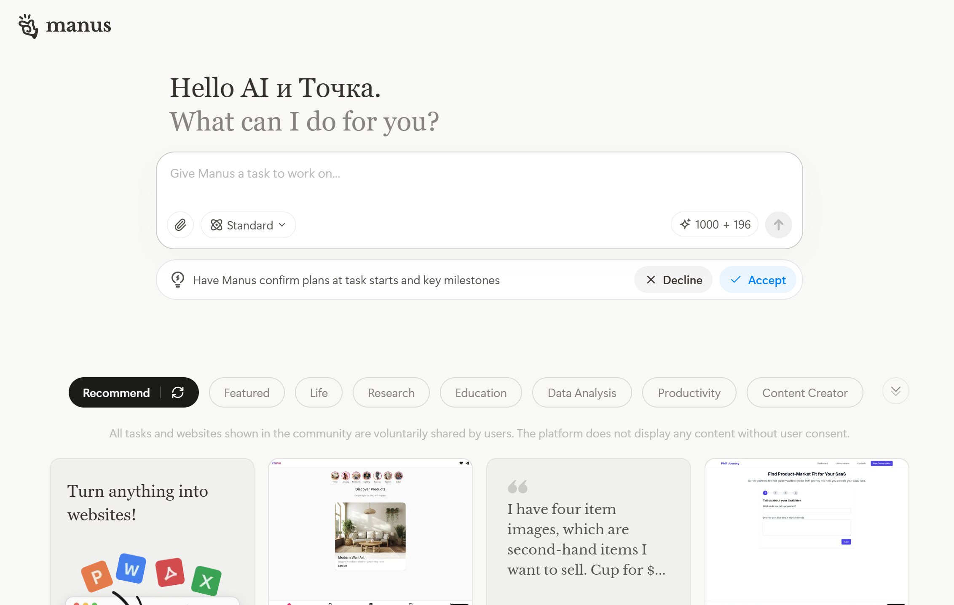
Task: Switch to the Research tab
Action: pos(391,392)
